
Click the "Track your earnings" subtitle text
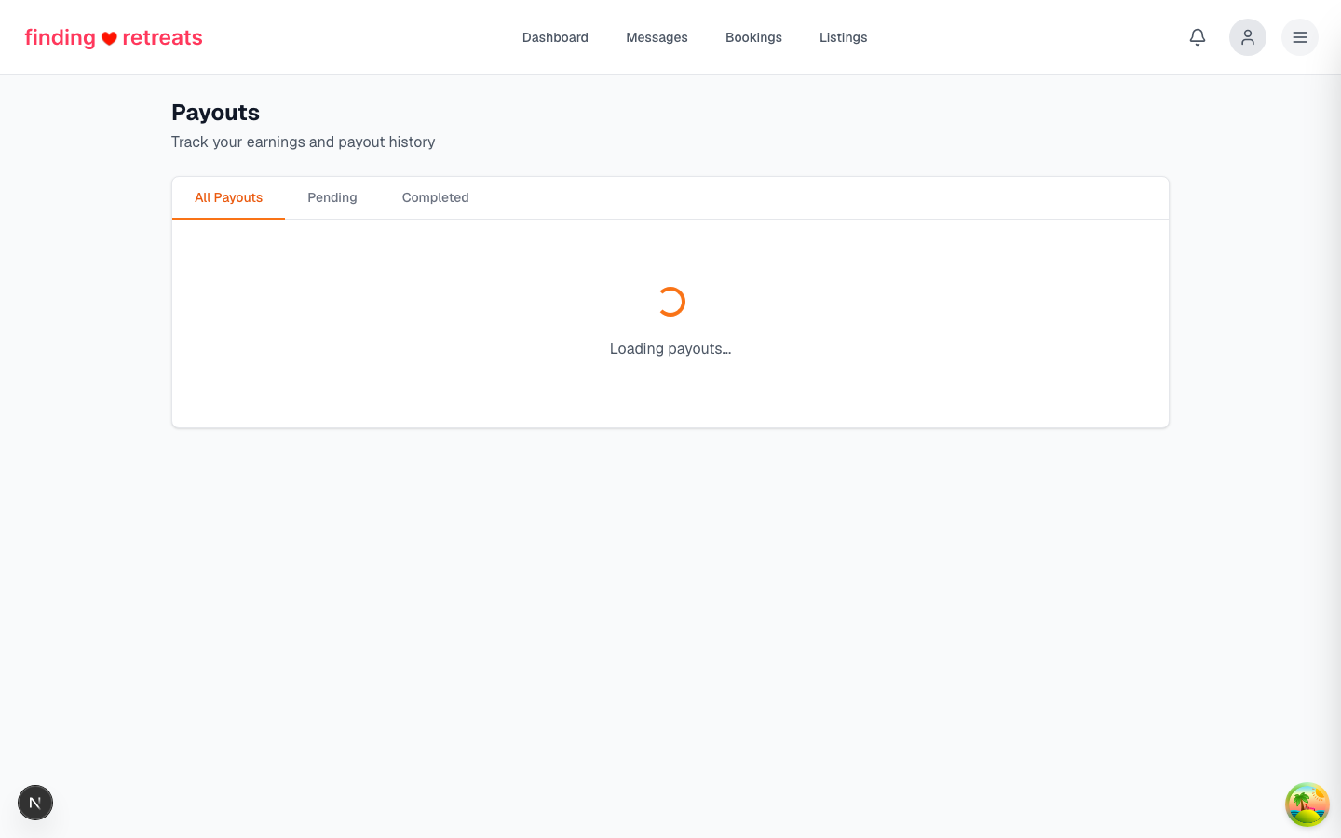[303, 142]
